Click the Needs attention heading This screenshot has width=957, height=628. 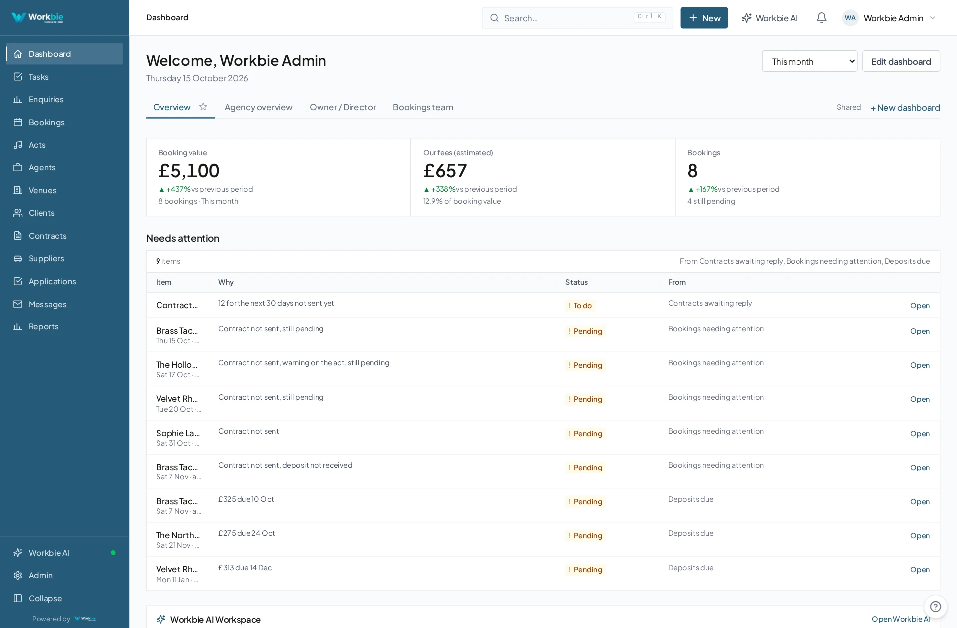182,238
